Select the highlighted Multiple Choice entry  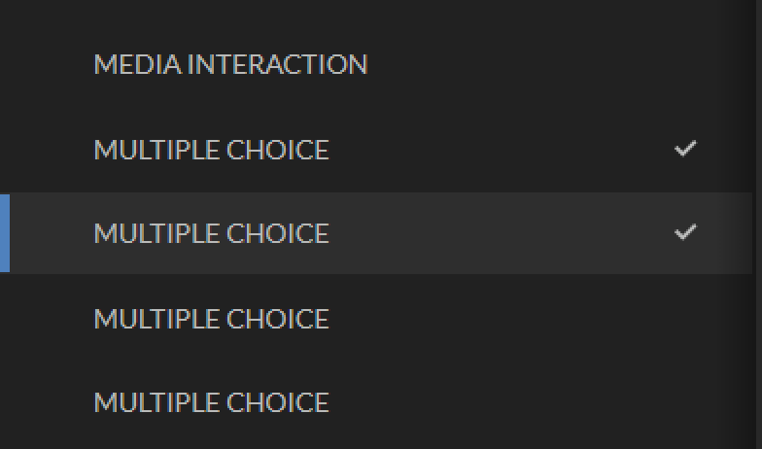pos(211,233)
